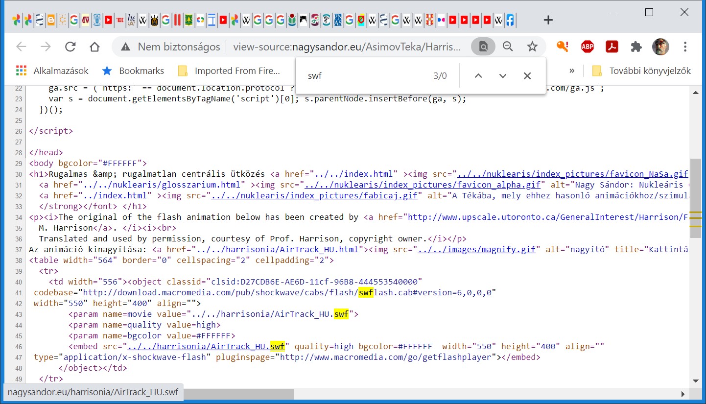Click the param name=quality value=high line
Screen dimensions: 706x404
(x=144, y=325)
